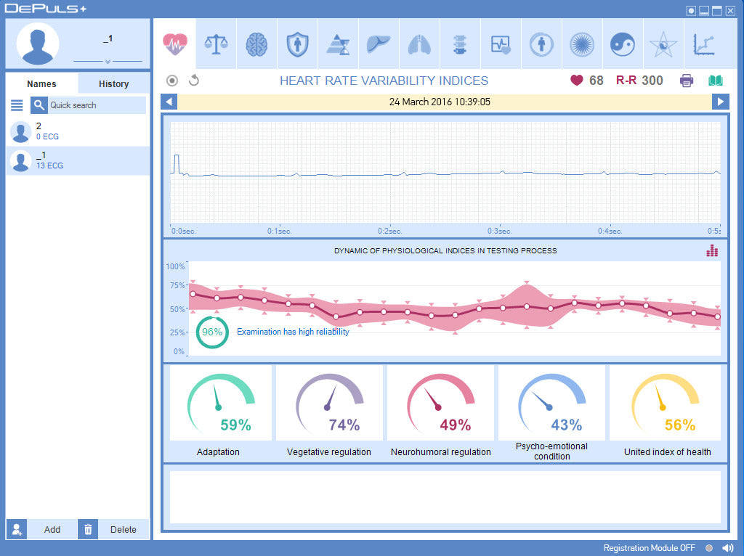This screenshot has height=556, width=744.
Task: Open the green book help icon
Action: tap(716, 81)
